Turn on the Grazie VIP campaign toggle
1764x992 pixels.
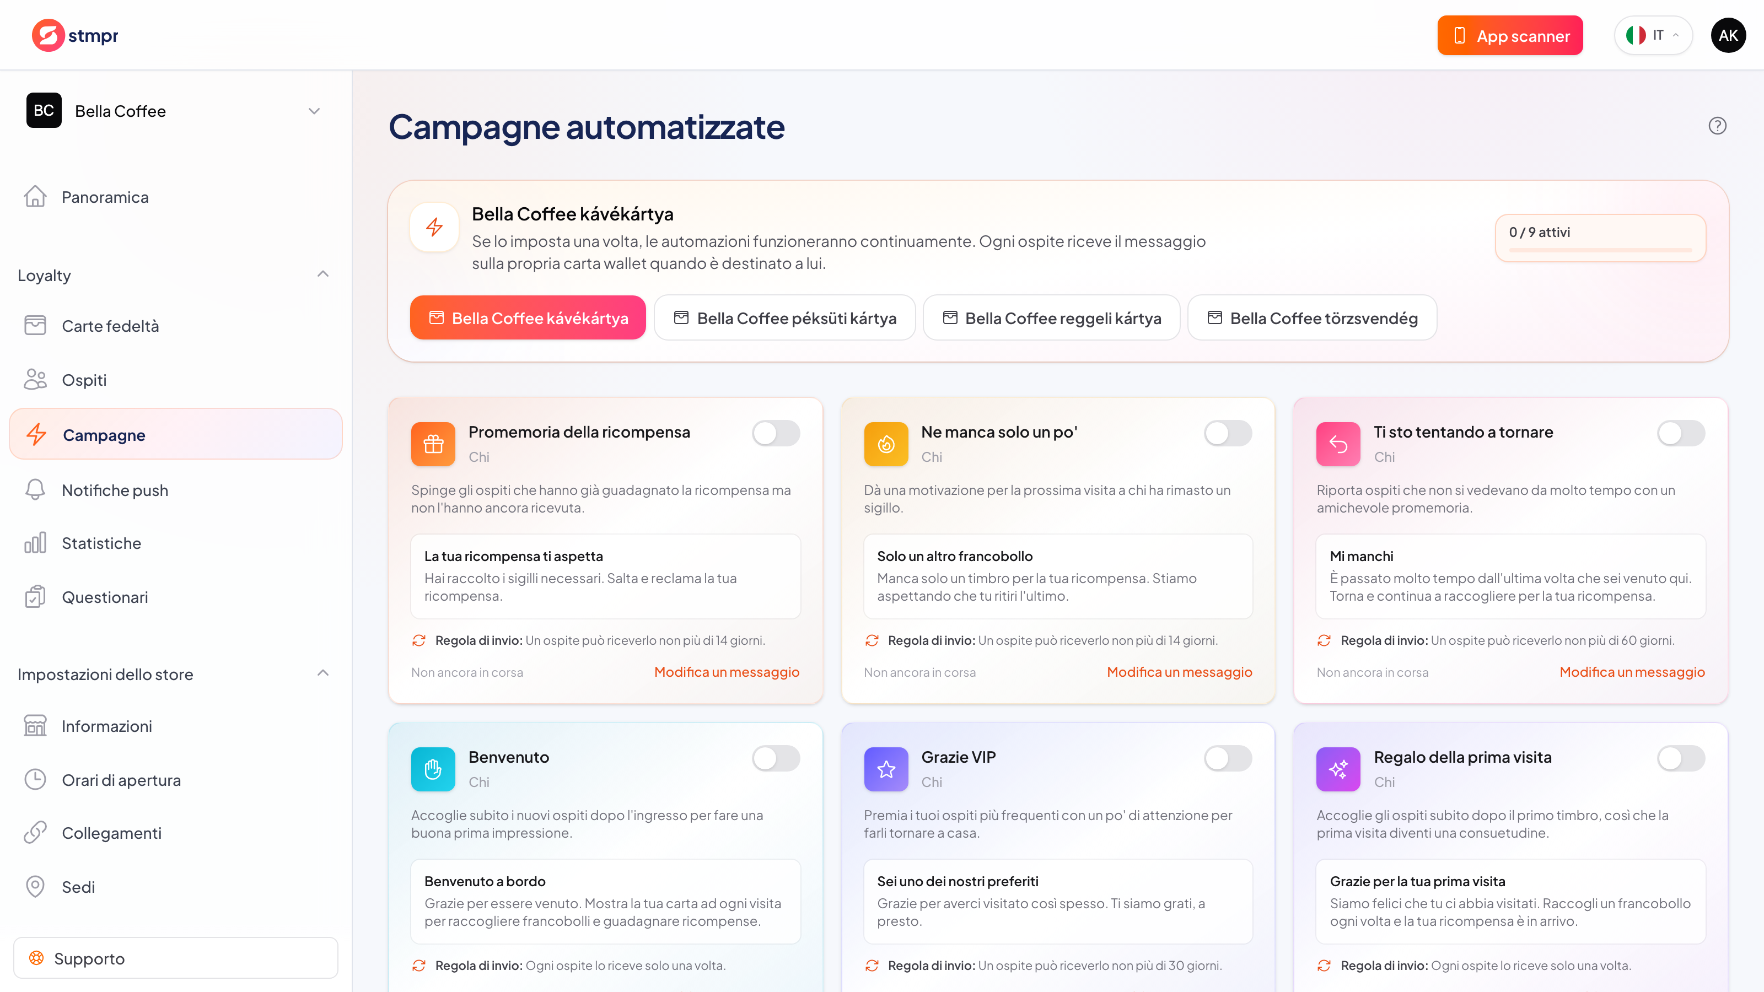pos(1228,758)
